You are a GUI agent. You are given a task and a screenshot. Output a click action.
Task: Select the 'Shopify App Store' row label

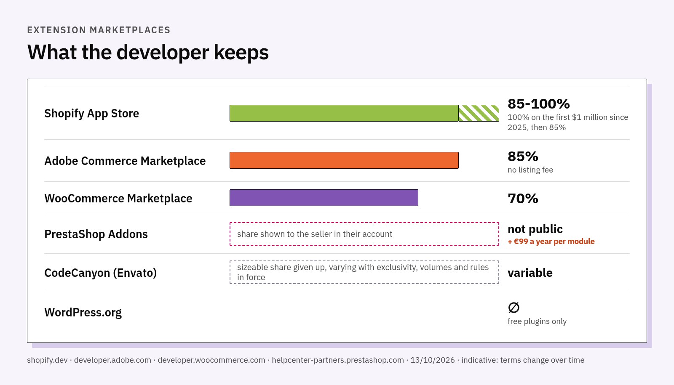[92, 114]
